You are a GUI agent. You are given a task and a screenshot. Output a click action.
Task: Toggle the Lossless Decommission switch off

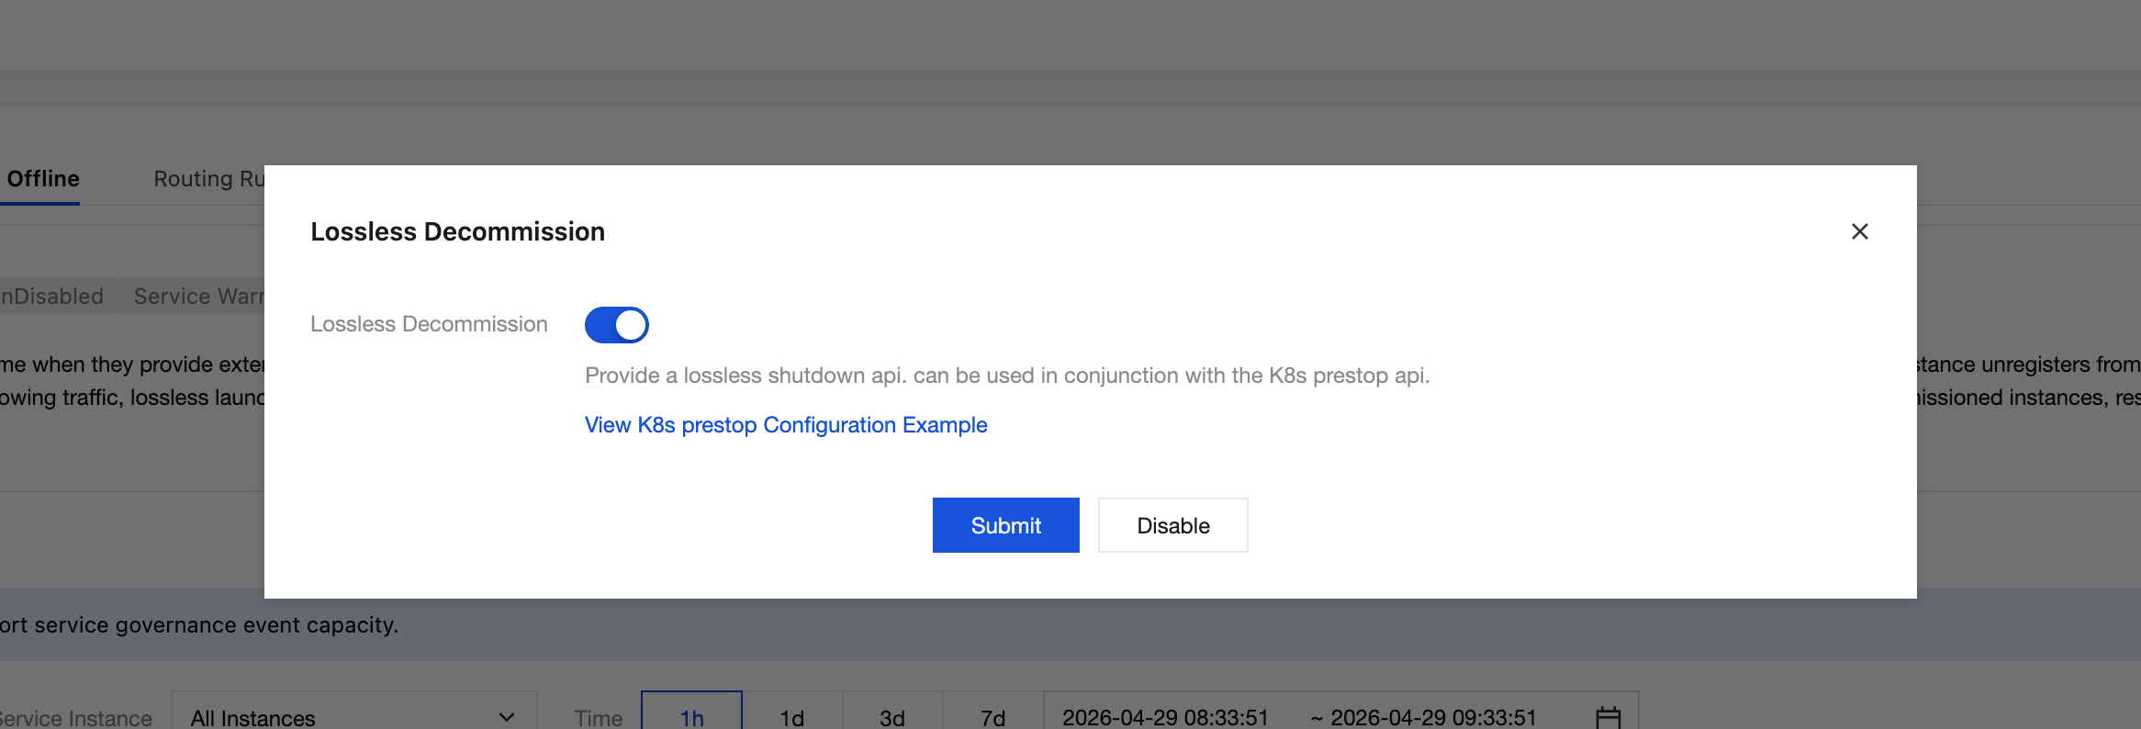tap(617, 325)
